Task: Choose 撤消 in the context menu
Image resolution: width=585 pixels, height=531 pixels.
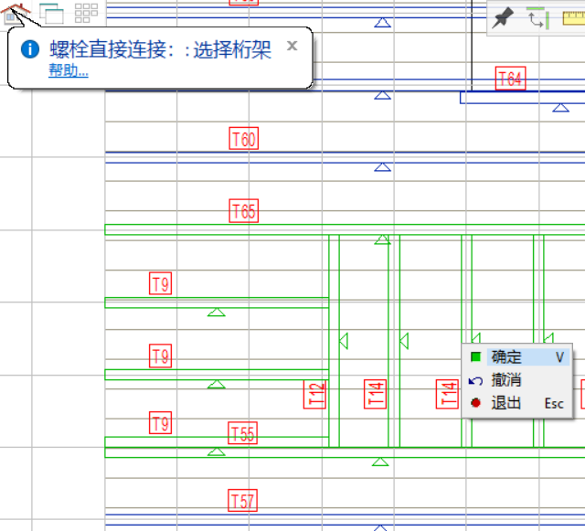Action: pyautogui.click(x=519, y=380)
